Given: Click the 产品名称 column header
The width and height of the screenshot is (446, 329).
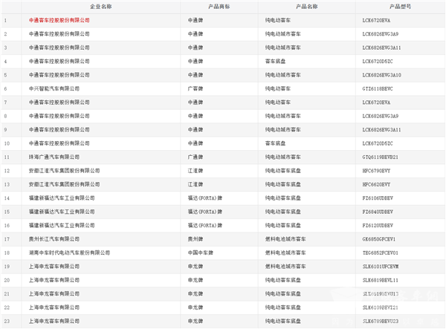Looking at the screenshot, I should tap(306, 7).
